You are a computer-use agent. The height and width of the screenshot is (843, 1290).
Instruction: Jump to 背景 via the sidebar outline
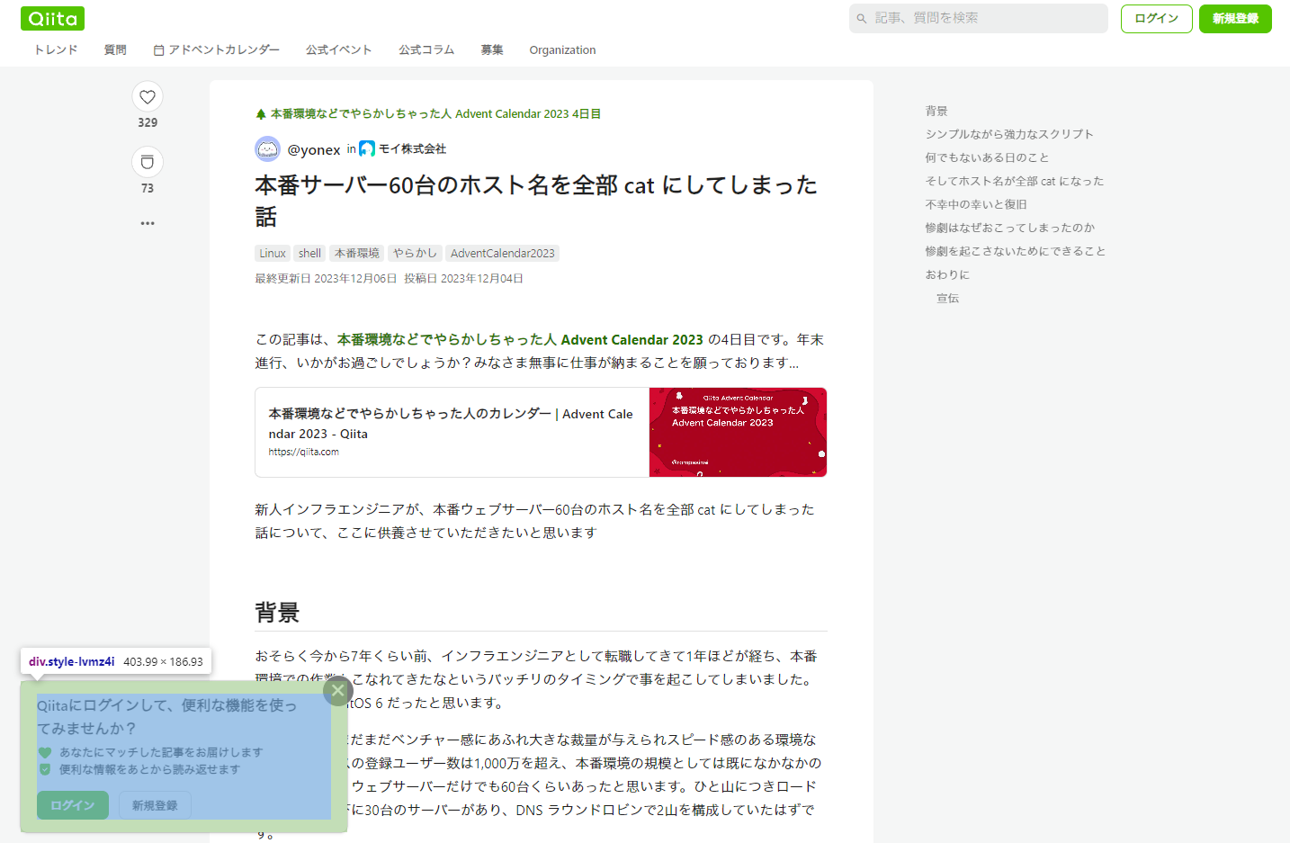936,110
